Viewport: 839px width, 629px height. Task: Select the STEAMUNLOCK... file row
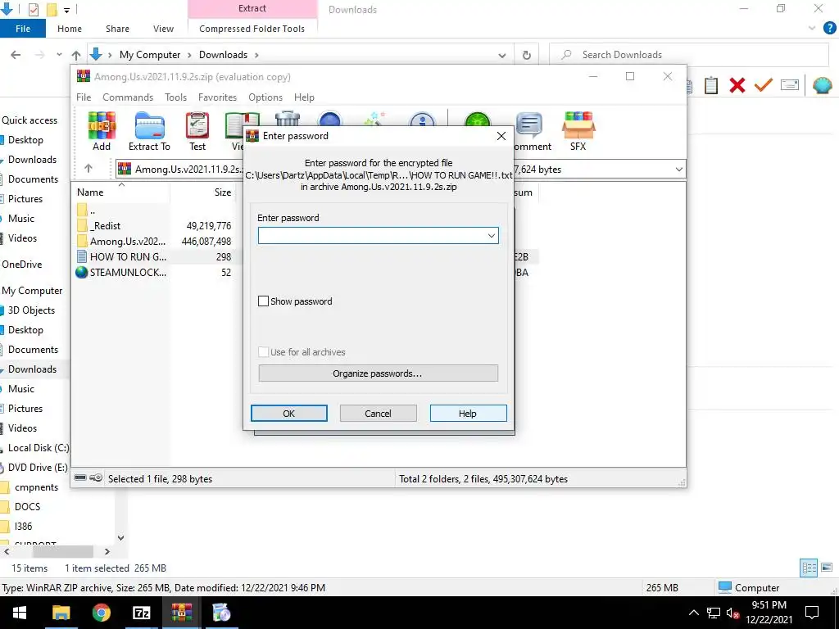click(128, 272)
